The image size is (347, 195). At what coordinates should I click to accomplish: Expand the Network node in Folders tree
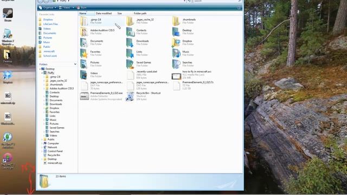click(x=42, y=147)
